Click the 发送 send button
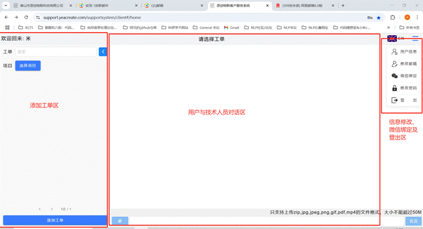423x229 pixels. click(x=413, y=221)
